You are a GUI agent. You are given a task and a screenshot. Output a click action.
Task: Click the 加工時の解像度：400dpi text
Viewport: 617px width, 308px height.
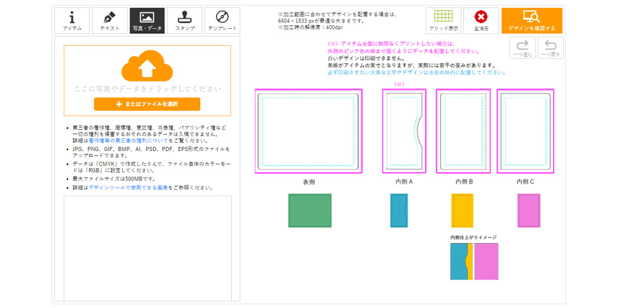tap(310, 28)
